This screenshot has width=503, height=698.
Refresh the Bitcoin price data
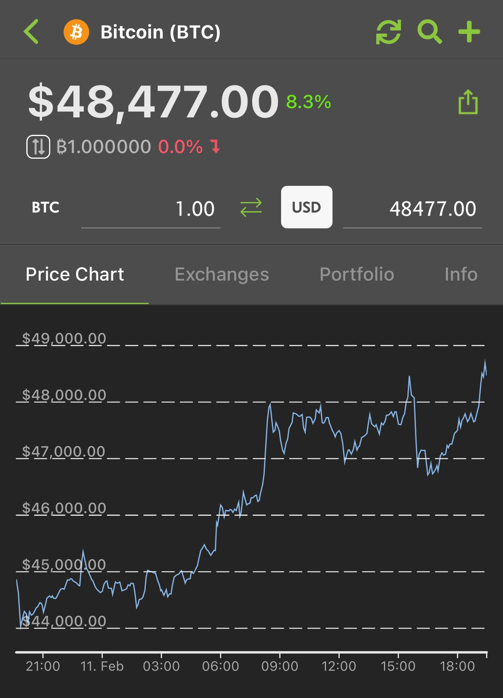[x=388, y=32]
